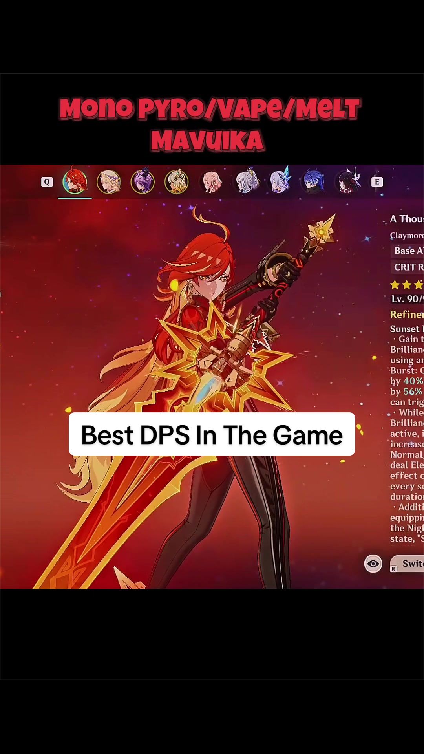The width and height of the screenshot is (424, 754).
Task: Click the Switch weapon button
Action: (x=407, y=564)
